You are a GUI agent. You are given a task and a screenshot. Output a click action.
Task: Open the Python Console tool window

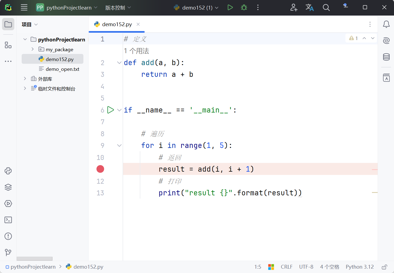pos(8,171)
